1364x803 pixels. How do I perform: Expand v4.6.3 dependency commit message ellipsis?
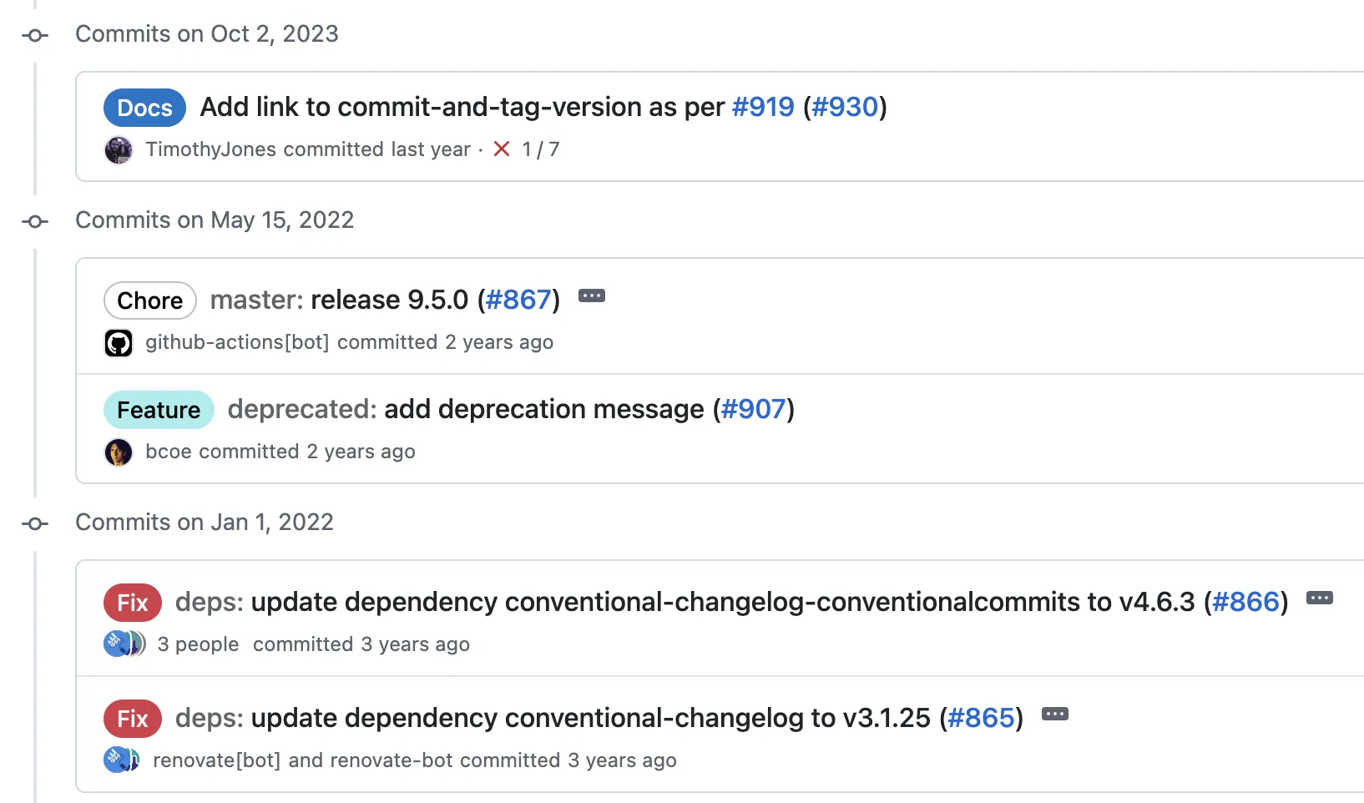1320,598
